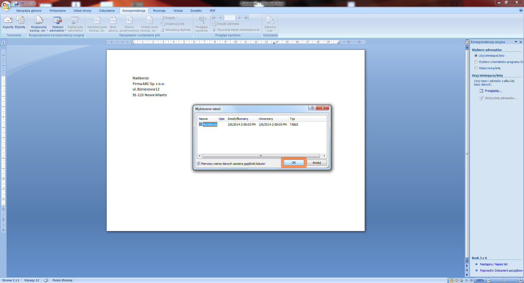Select 'Wpisz nową listę' radio option
The image size is (524, 283).
[x=476, y=68]
